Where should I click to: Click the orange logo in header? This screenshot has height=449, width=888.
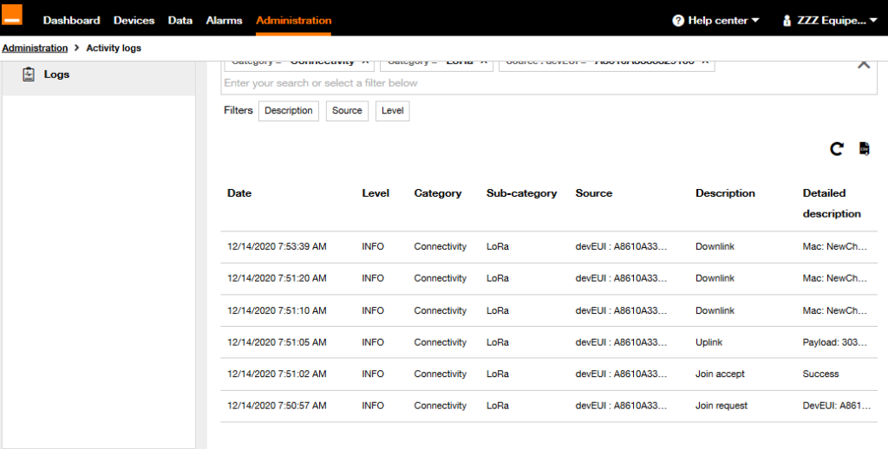(x=12, y=15)
